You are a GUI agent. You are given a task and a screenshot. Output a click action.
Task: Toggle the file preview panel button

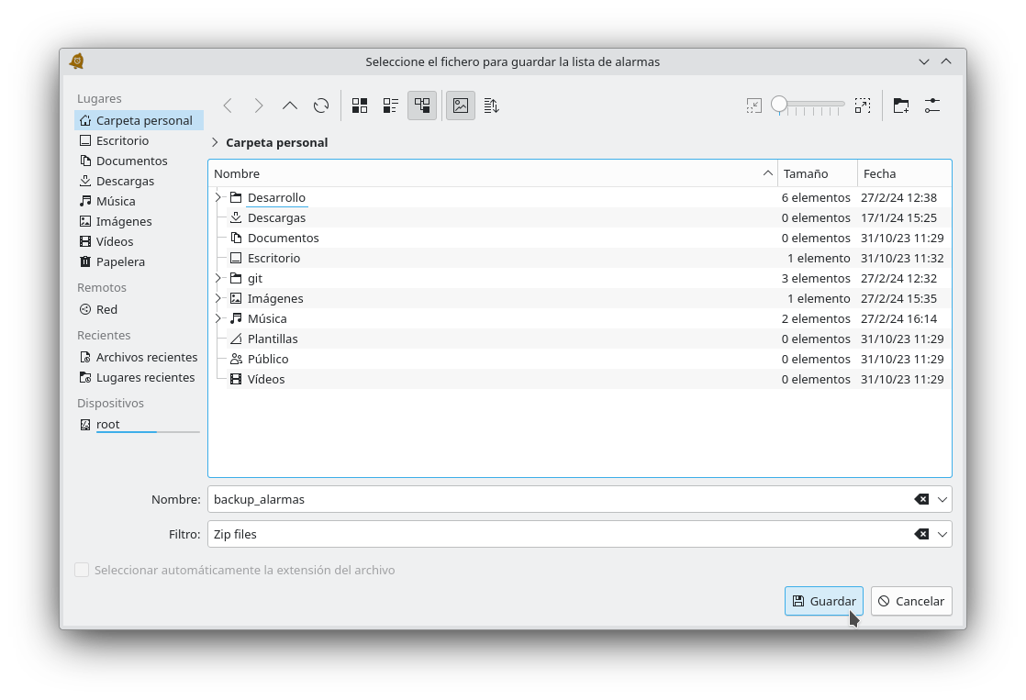(x=461, y=106)
